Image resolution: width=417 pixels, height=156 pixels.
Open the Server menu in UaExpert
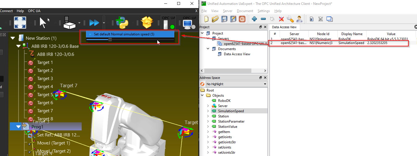(x=228, y=11)
